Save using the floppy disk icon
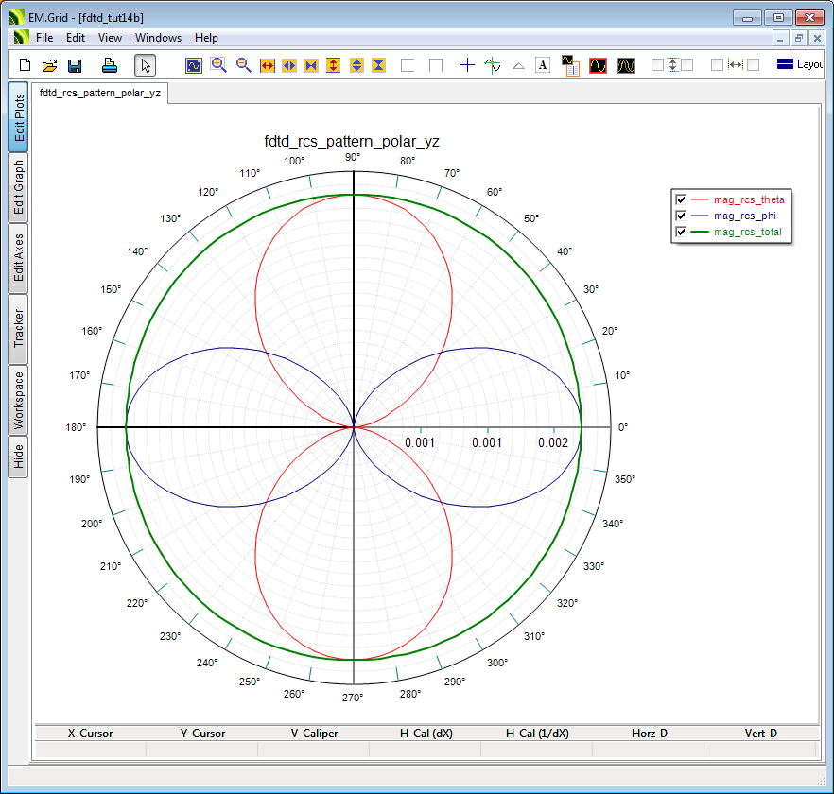This screenshot has height=794, width=834. click(x=75, y=65)
